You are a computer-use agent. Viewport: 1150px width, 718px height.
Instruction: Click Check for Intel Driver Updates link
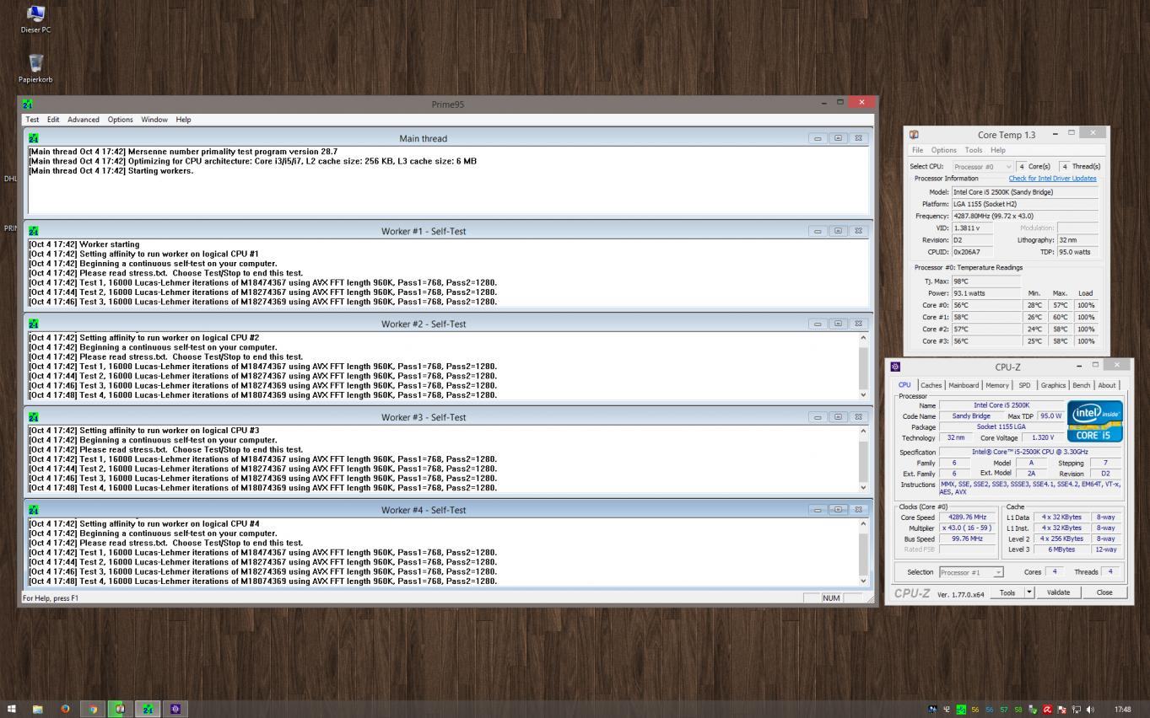(1052, 179)
